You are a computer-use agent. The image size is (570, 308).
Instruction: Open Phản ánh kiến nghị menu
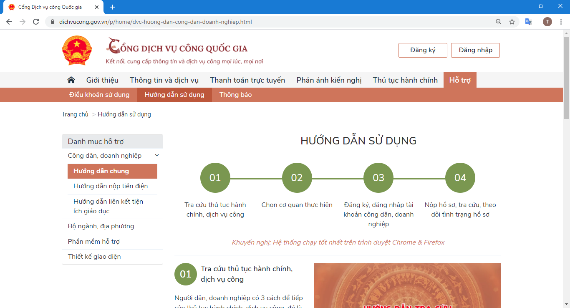329,80
